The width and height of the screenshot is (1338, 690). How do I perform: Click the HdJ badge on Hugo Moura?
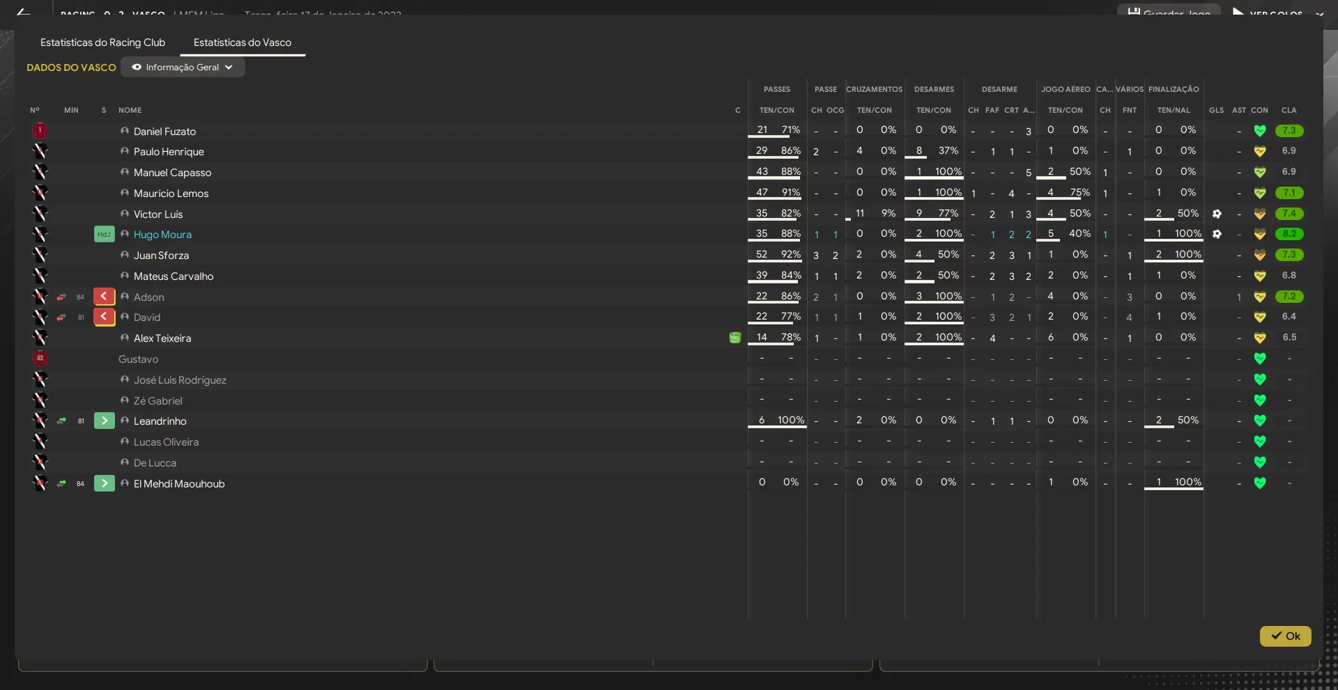pos(104,234)
